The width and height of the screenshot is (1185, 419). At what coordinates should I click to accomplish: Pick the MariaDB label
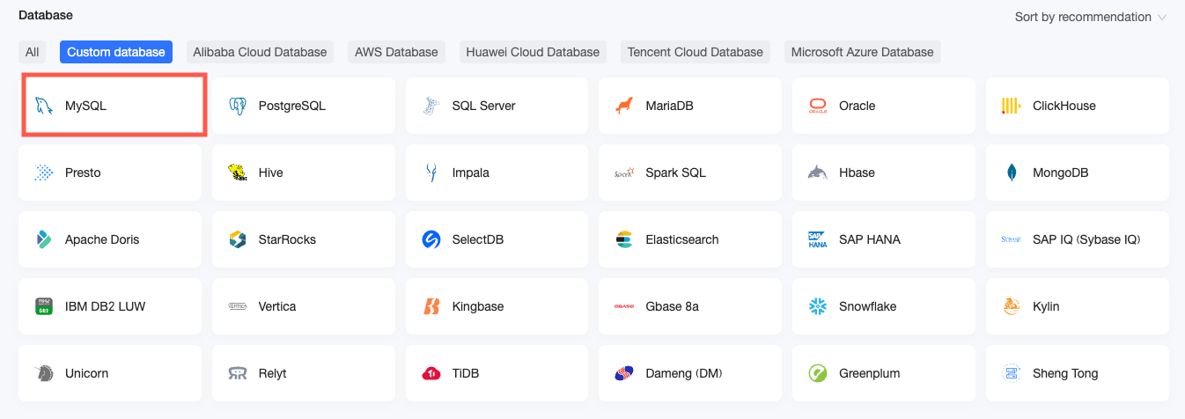pos(670,106)
